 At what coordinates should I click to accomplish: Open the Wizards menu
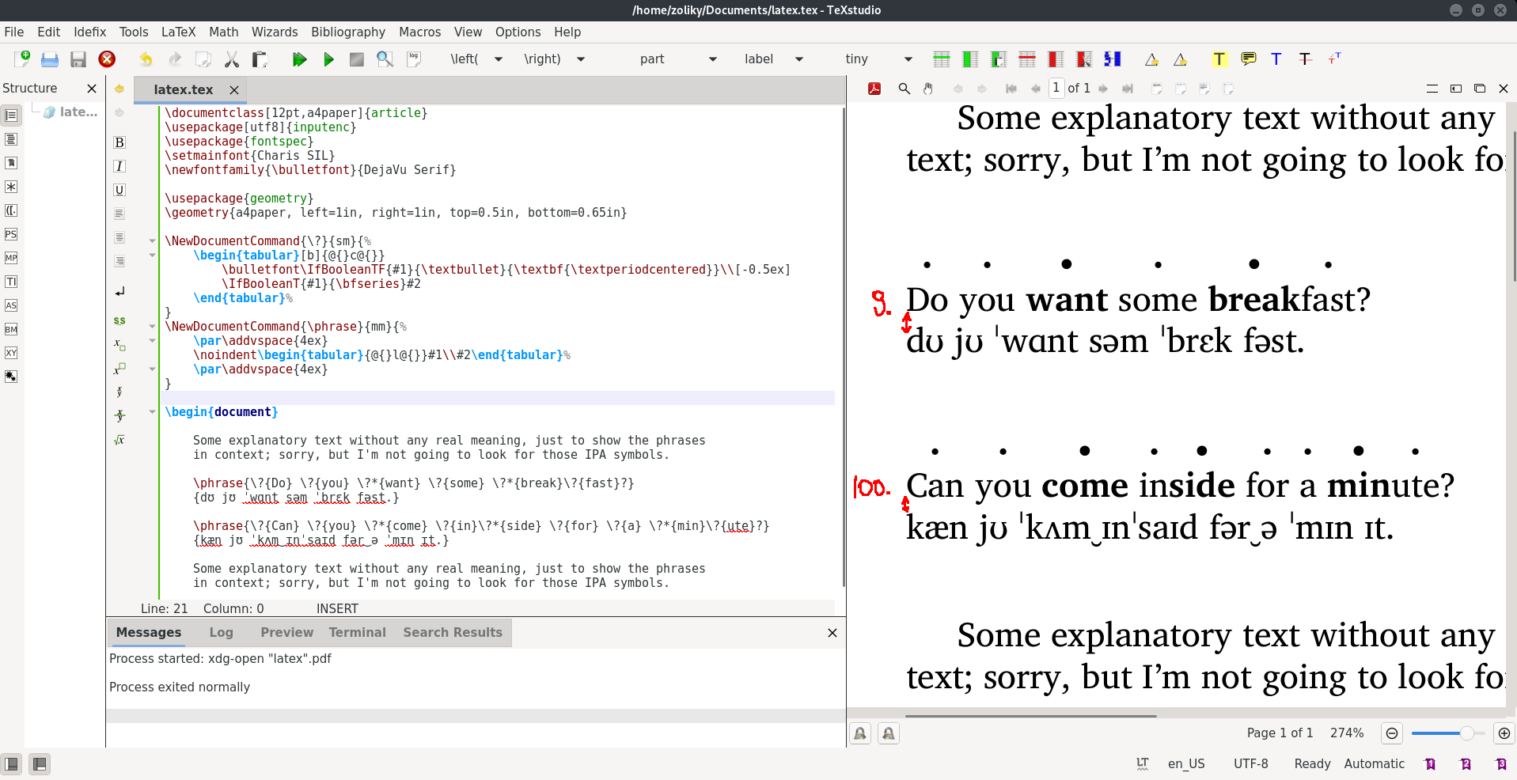[275, 32]
